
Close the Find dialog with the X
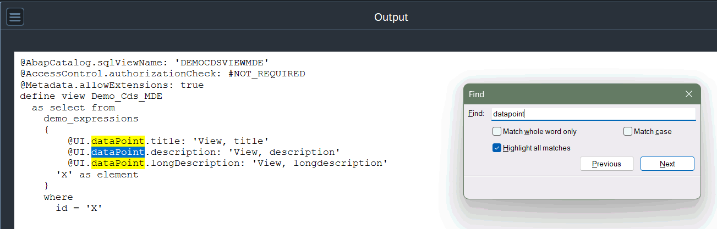(x=688, y=94)
